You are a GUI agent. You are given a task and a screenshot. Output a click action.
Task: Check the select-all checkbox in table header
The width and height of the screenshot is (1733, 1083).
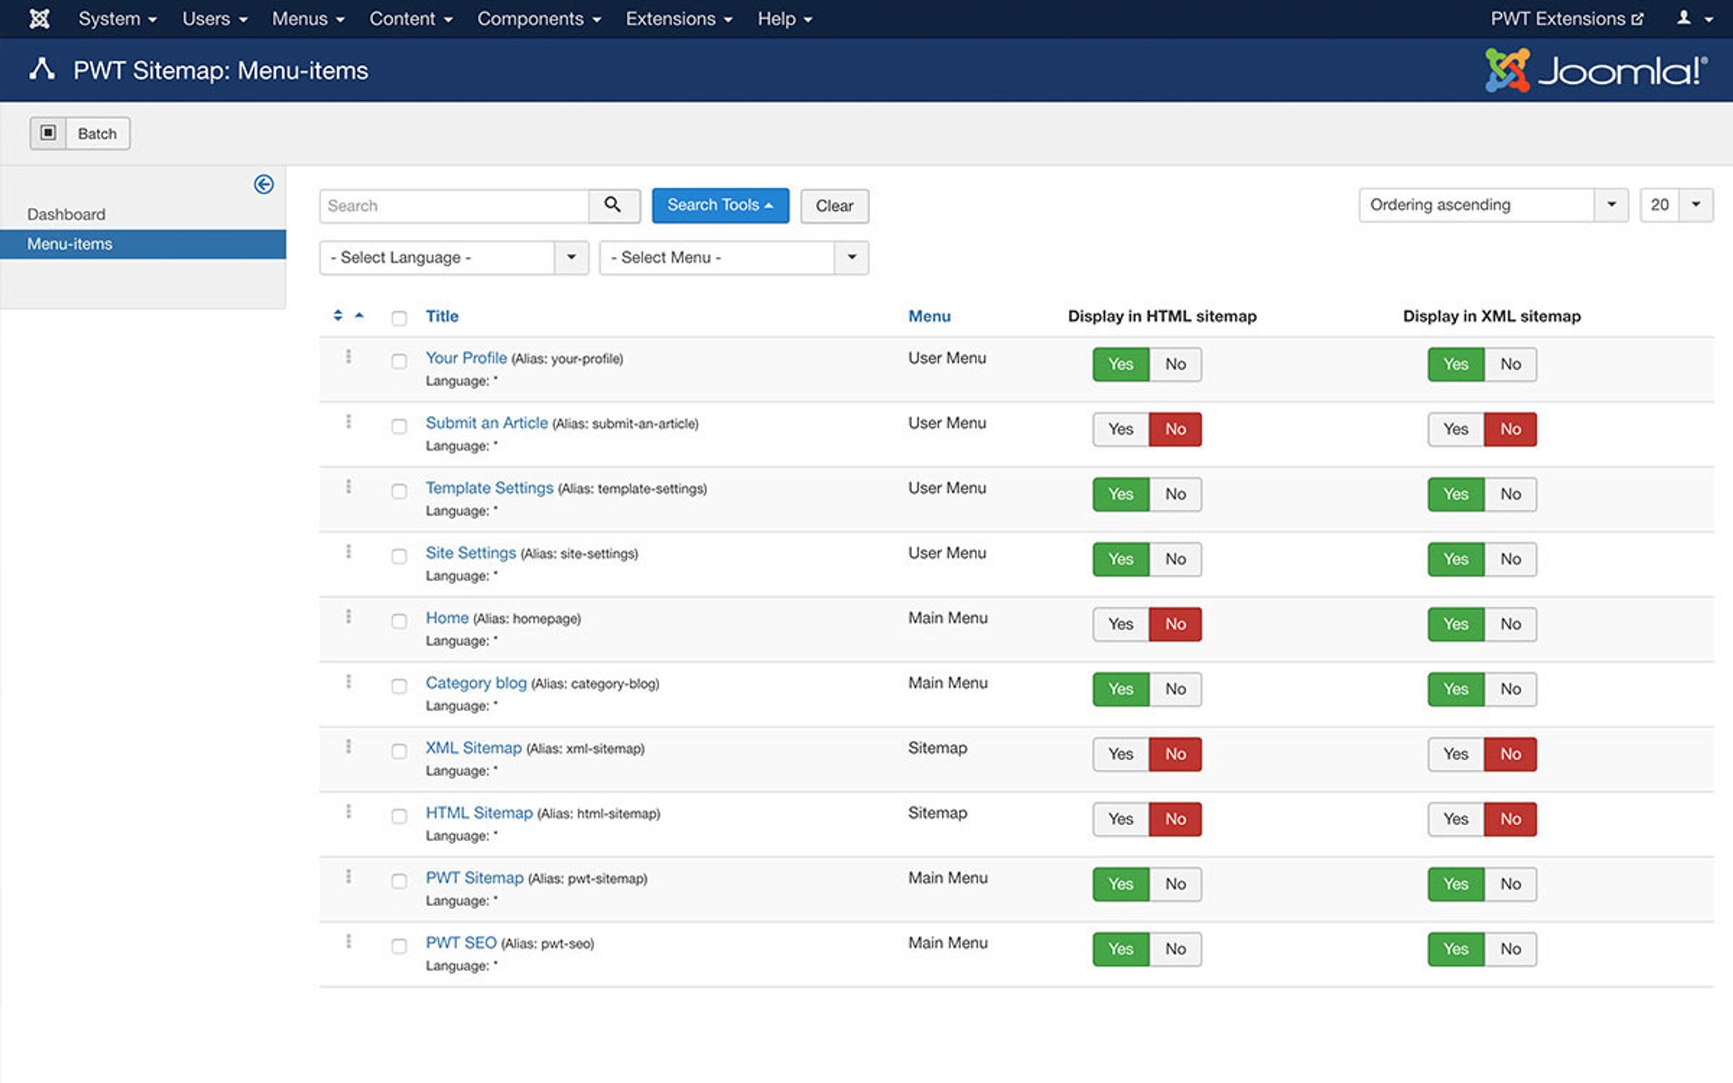pyautogui.click(x=399, y=318)
